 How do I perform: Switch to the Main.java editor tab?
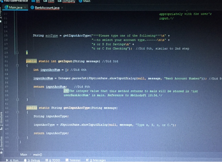click(x=16, y=8)
